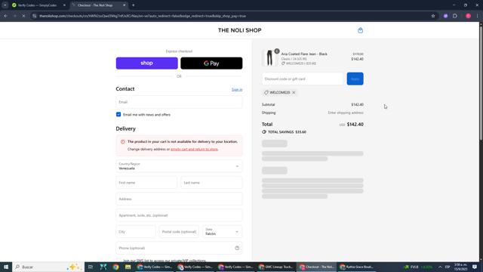Click the Apply discount button
Screen dimensions: 483x272
[355, 79]
